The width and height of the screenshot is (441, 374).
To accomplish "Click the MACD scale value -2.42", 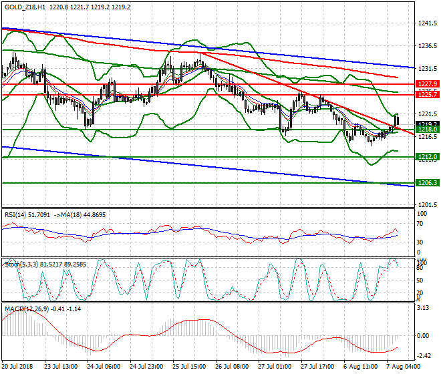I will (x=423, y=356).
